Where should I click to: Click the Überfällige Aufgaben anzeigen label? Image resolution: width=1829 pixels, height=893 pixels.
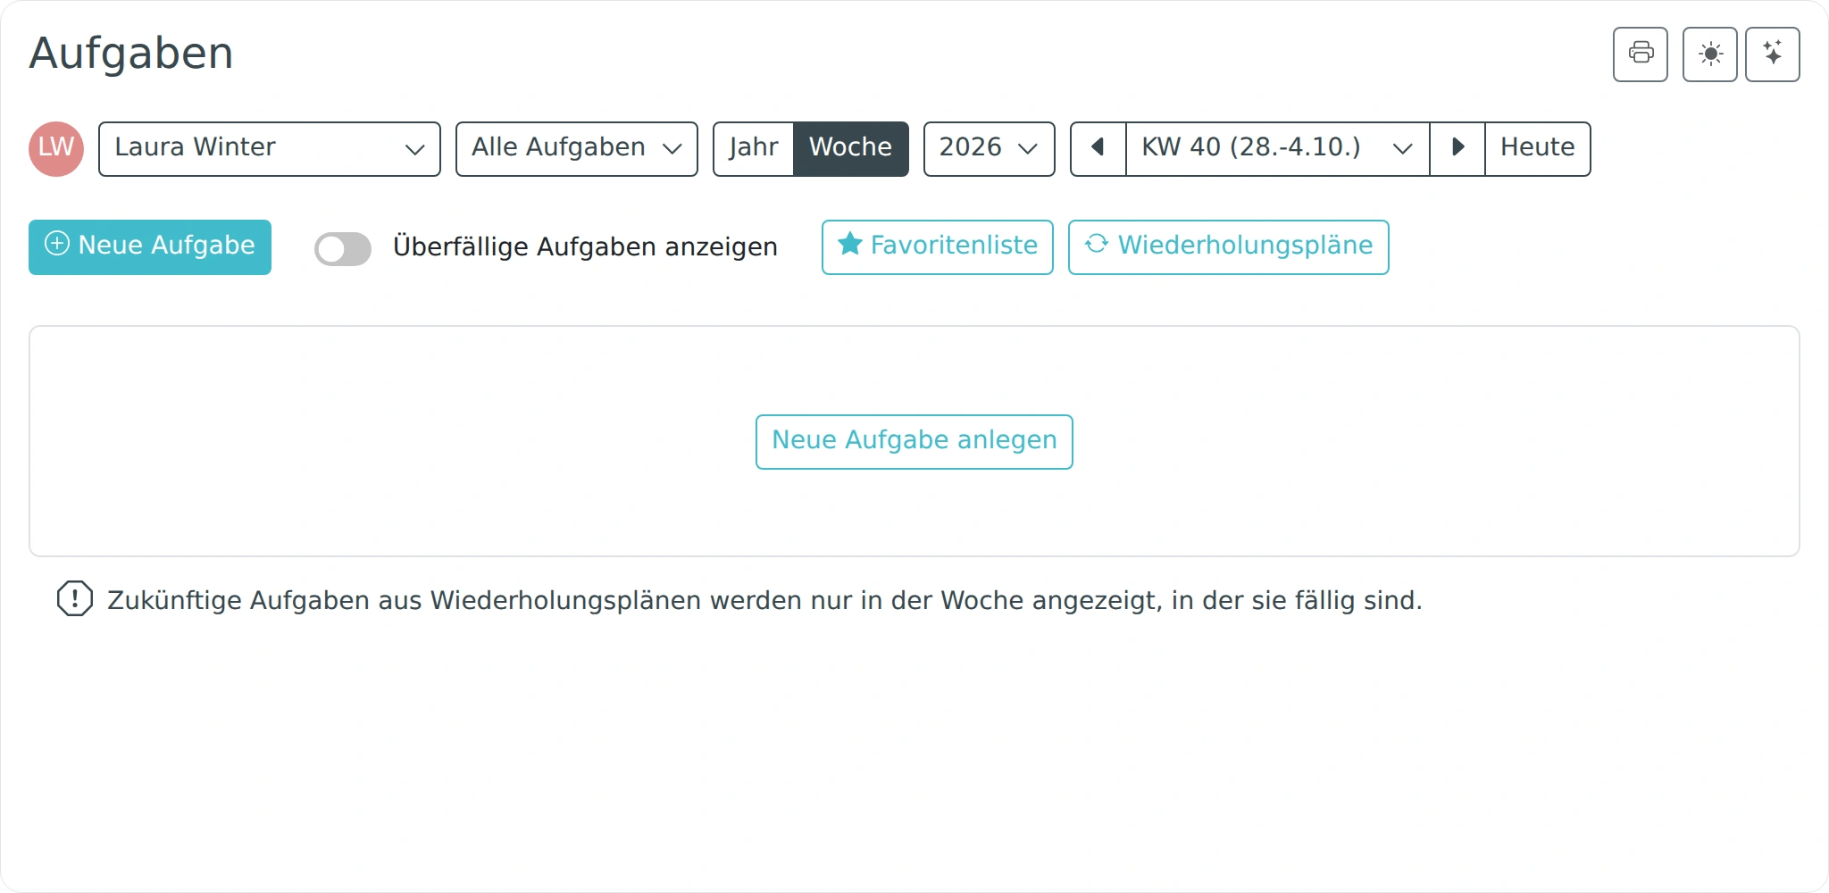pos(585,247)
